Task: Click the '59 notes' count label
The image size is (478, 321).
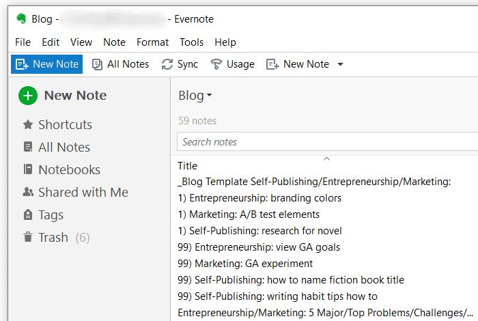Action: click(x=197, y=121)
